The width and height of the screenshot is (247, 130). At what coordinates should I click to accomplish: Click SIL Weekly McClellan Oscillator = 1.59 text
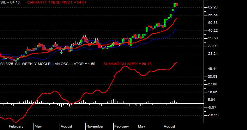tap(55, 64)
